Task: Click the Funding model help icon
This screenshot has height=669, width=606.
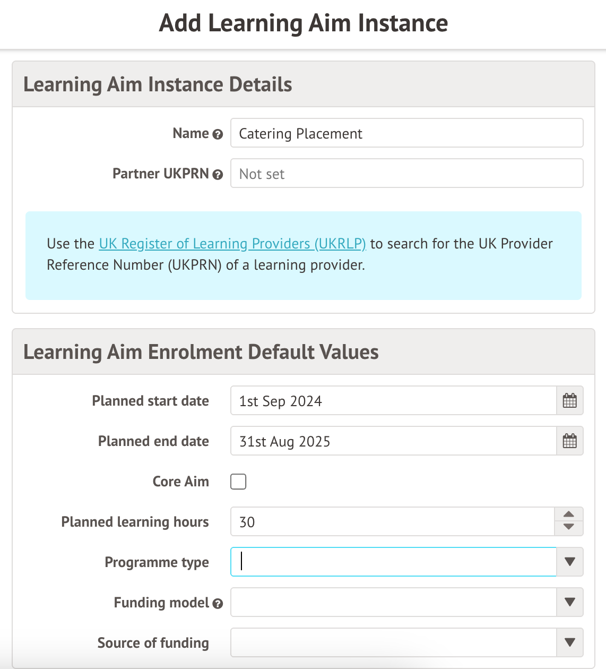Action: pos(218,604)
